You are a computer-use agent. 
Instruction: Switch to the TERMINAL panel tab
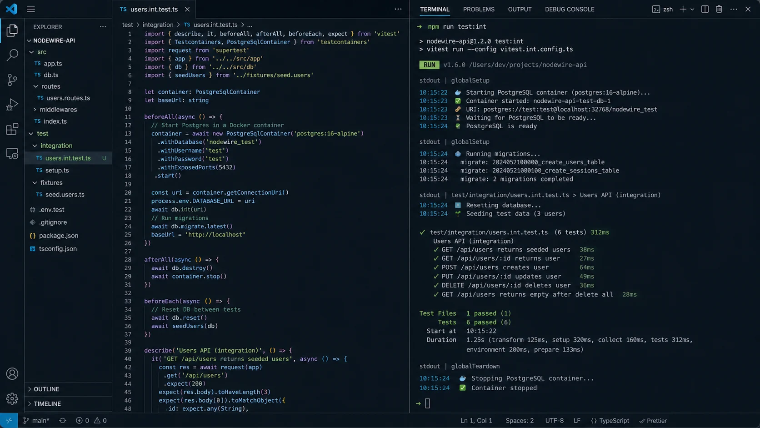coord(435,9)
